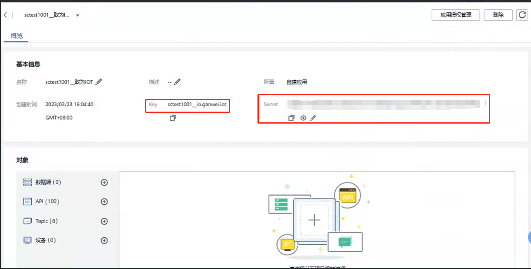Reveal the Secret using the eye icon
531x269 pixels.
point(303,118)
